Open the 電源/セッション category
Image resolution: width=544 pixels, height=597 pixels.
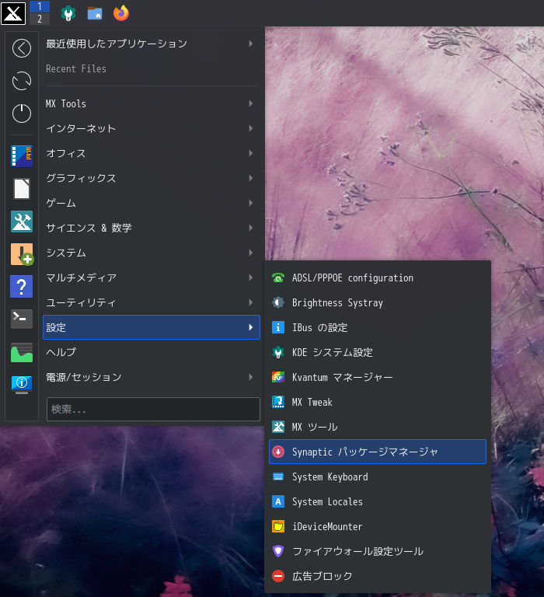point(152,377)
